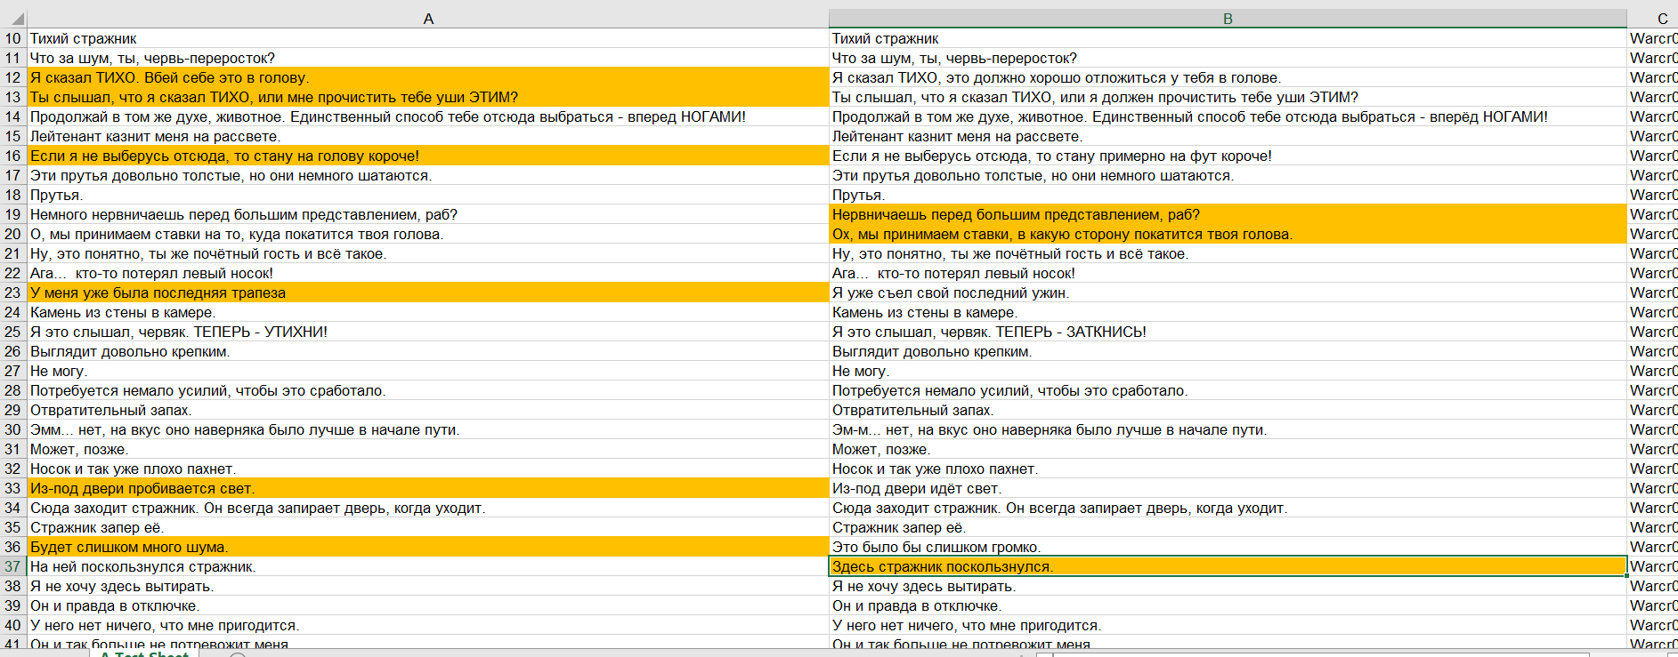Click highlighted cell 'то стану на голову короче!'
Viewport: 1678px width, 657px height.
coord(428,156)
